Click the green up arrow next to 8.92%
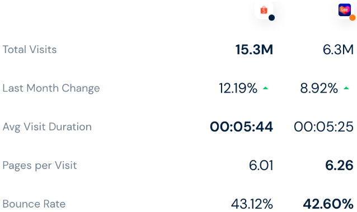 [346, 88]
